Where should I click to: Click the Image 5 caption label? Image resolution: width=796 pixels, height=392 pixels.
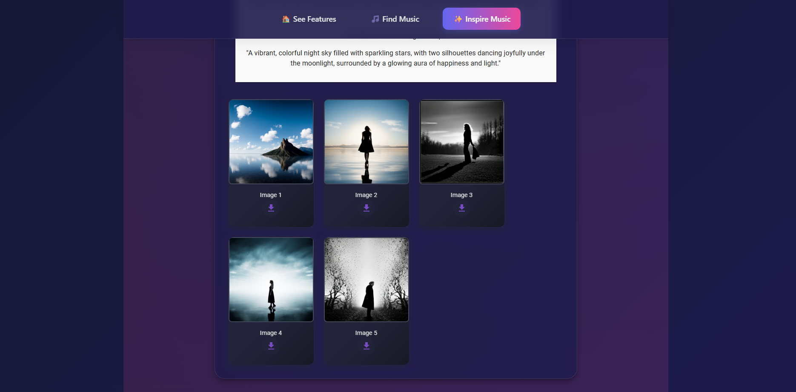pos(366,333)
